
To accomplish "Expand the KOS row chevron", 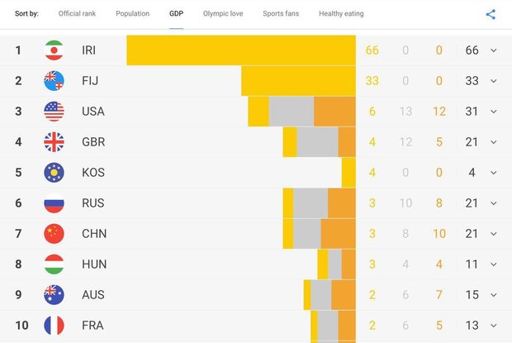I will pos(494,173).
